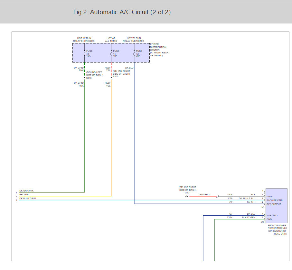Select the Z134 circuit label
The height and width of the screenshot is (270, 292).
[x=230, y=217]
